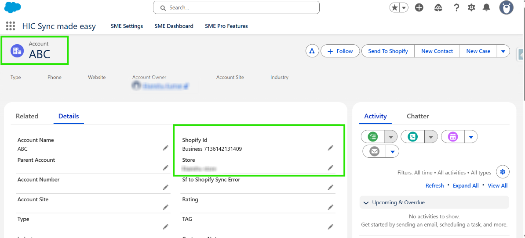The height and width of the screenshot is (238, 525).
Task: Click the Trailhead guidance icon
Action: coord(438,7)
